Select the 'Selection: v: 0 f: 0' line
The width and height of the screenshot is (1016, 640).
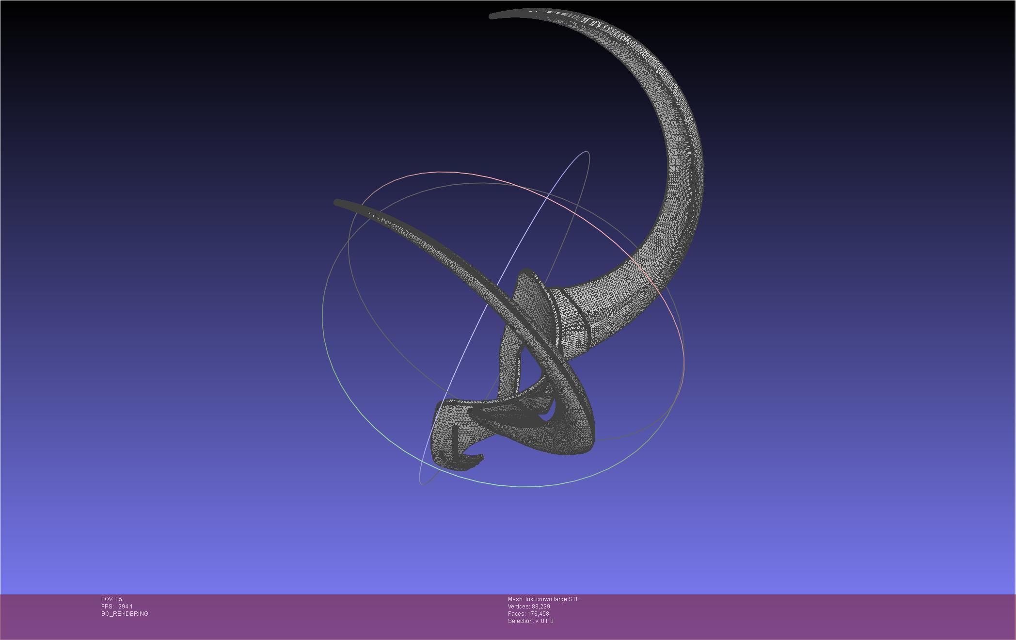[530, 621]
